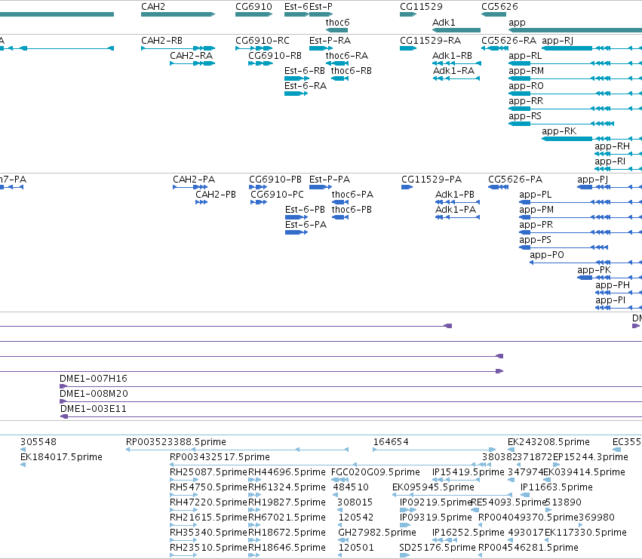Click protein label CAH2-PB

[216, 195]
